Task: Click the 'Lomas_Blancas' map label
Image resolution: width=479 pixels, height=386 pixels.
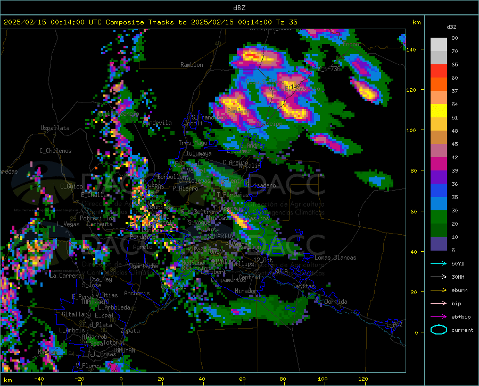Action: click(335, 258)
